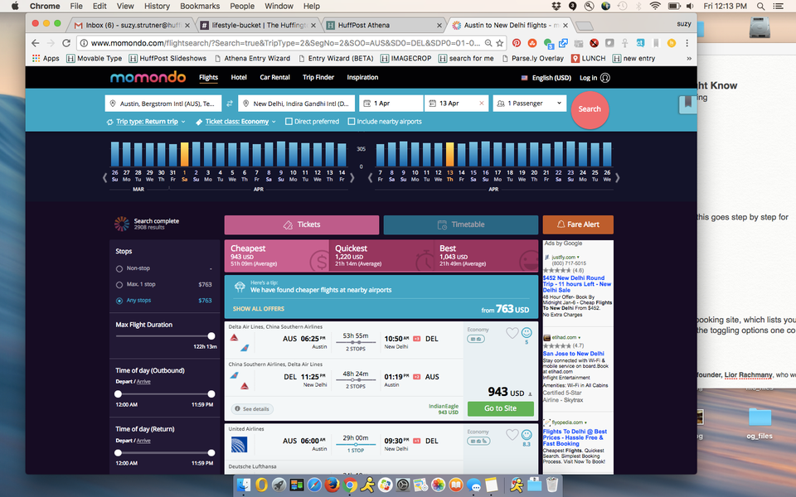Screen dimensions: 796x497
Task: Open bookmarks overflow chevron
Action: coord(689,58)
